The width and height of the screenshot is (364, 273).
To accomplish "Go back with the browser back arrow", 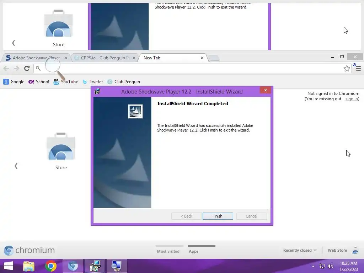I will click(6, 68).
